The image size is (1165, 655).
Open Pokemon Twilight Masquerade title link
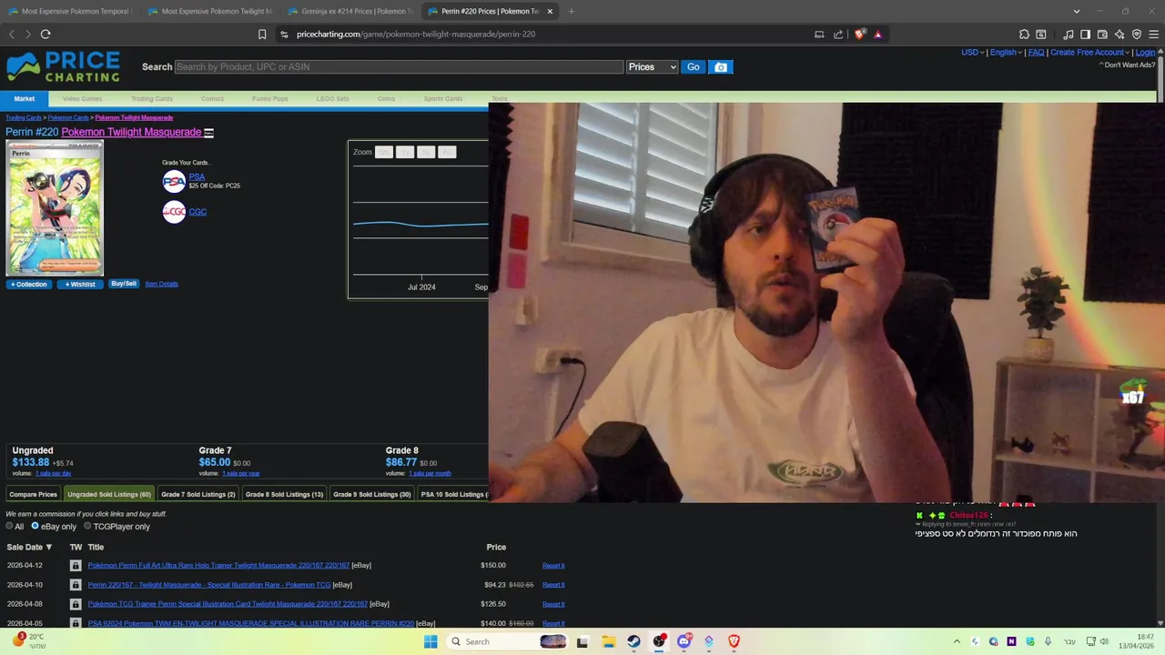click(x=131, y=133)
